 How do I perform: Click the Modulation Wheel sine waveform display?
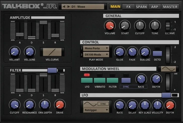[168, 69]
